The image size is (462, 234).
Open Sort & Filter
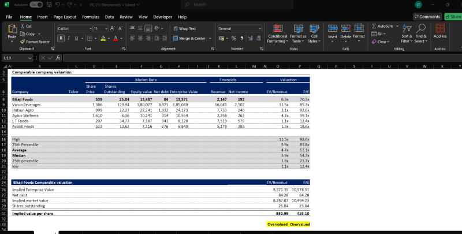pyautogui.click(x=407, y=34)
